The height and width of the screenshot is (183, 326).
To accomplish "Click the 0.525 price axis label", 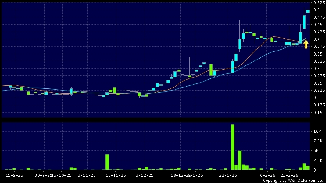I will tap(319, 3).
